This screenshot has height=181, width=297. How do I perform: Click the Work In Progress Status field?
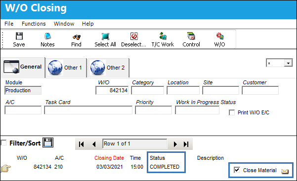tap(197, 110)
